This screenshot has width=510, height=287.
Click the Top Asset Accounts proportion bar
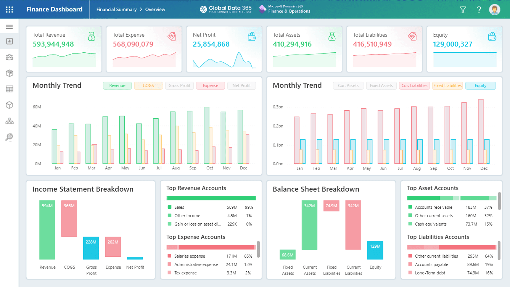pyautogui.click(x=452, y=198)
